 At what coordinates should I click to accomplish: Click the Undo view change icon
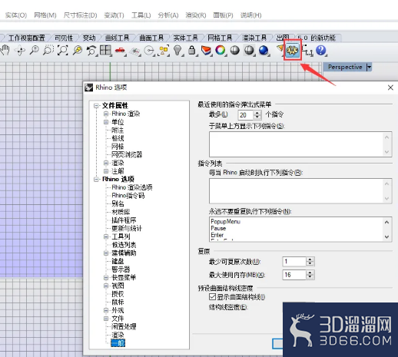[x=91, y=50]
